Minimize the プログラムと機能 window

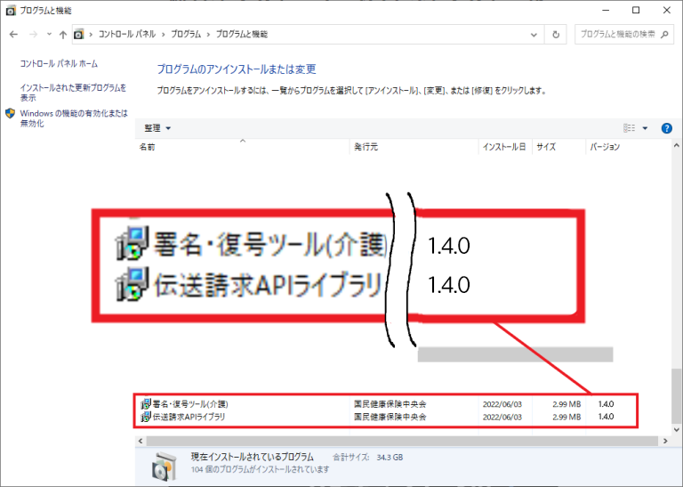pos(605,10)
